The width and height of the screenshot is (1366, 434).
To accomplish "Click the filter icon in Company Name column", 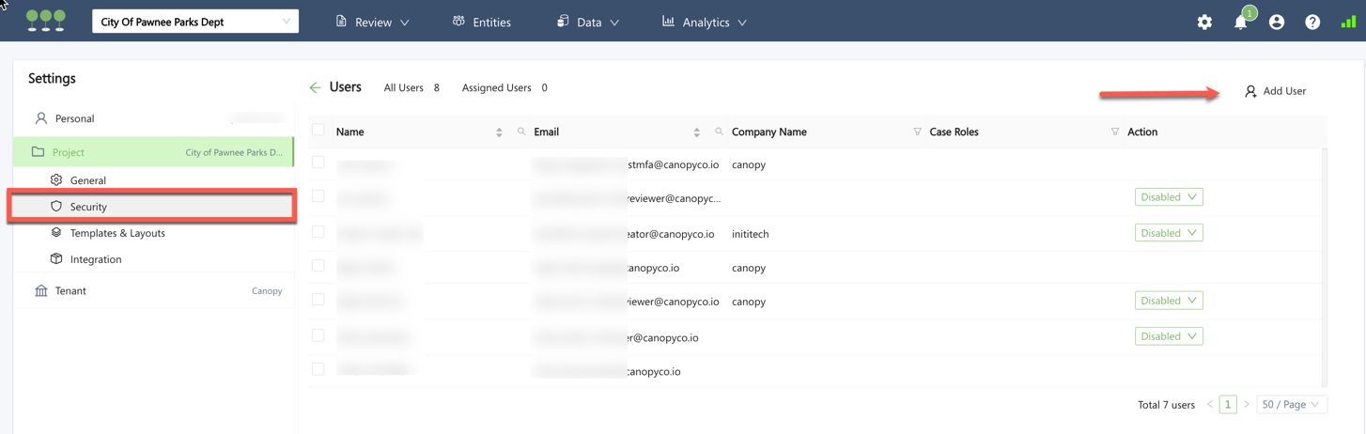I will tap(917, 132).
